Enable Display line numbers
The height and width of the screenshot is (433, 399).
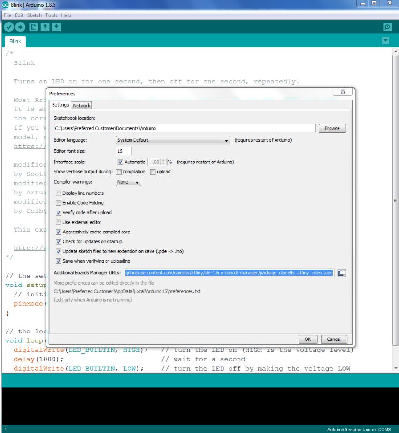point(59,193)
